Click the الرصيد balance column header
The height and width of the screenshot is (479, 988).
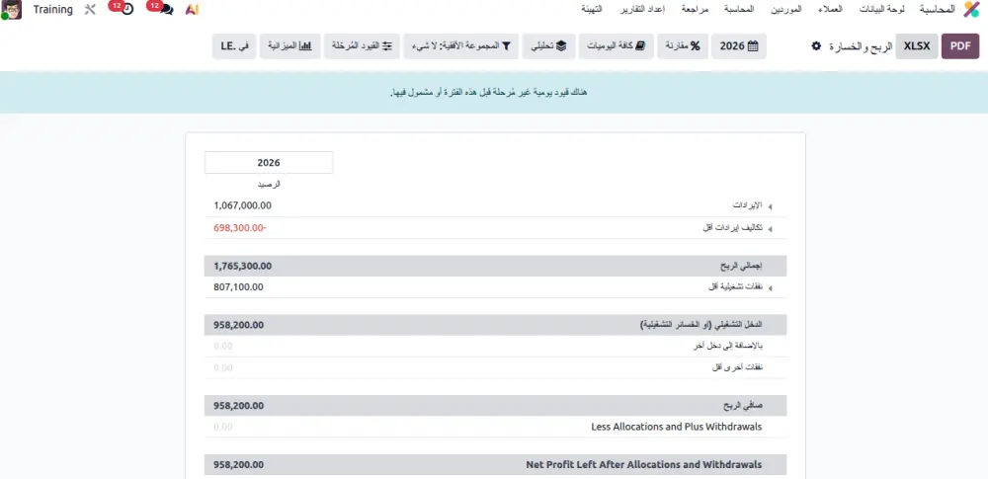(x=269, y=185)
